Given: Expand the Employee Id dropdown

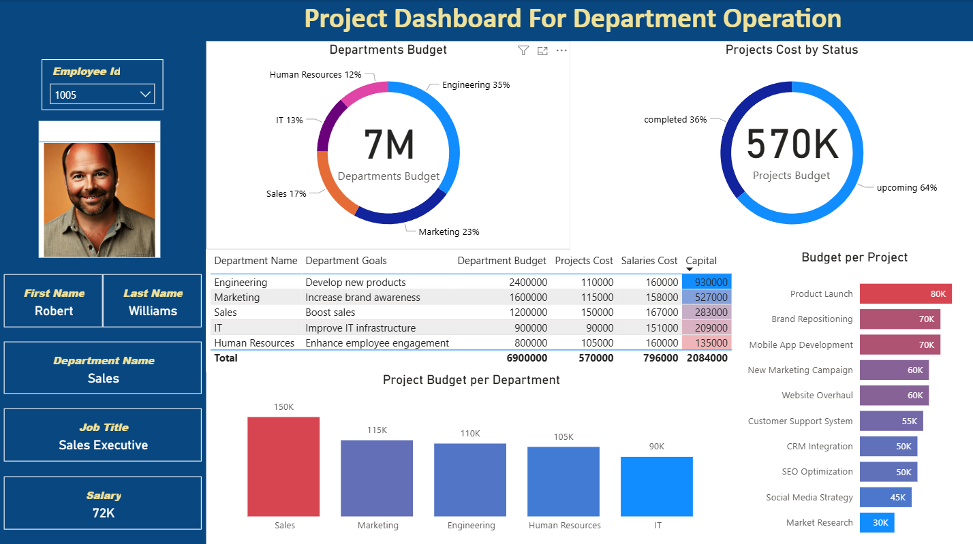Looking at the screenshot, I should click(145, 95).
